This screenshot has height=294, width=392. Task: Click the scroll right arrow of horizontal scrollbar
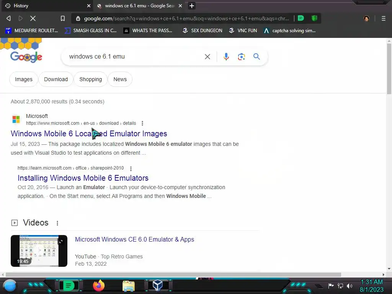(x=384, y=275)
